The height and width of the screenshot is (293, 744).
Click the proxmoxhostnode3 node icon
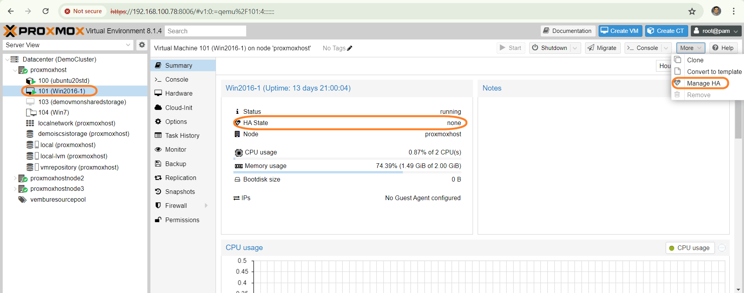click(x=23, y=189)
